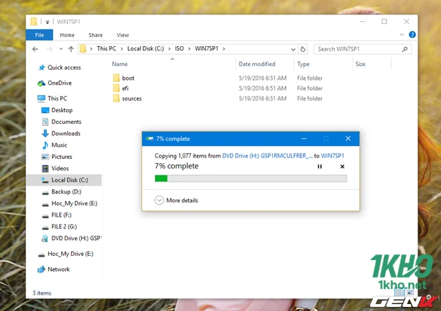This screenshot has height=311, width=441.
Task: Click the 3 items status text
Action: (x=42, y=293)
